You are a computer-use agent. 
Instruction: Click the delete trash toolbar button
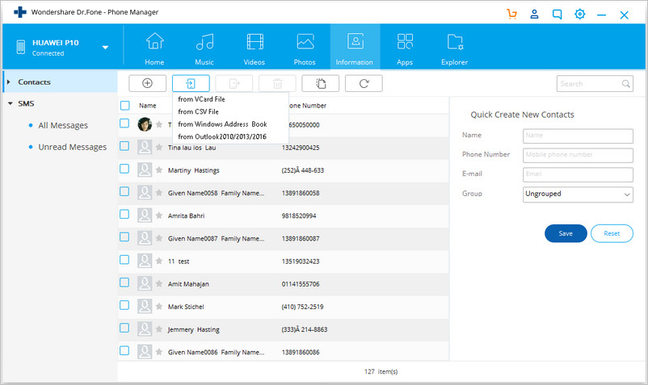click(277, 83)
